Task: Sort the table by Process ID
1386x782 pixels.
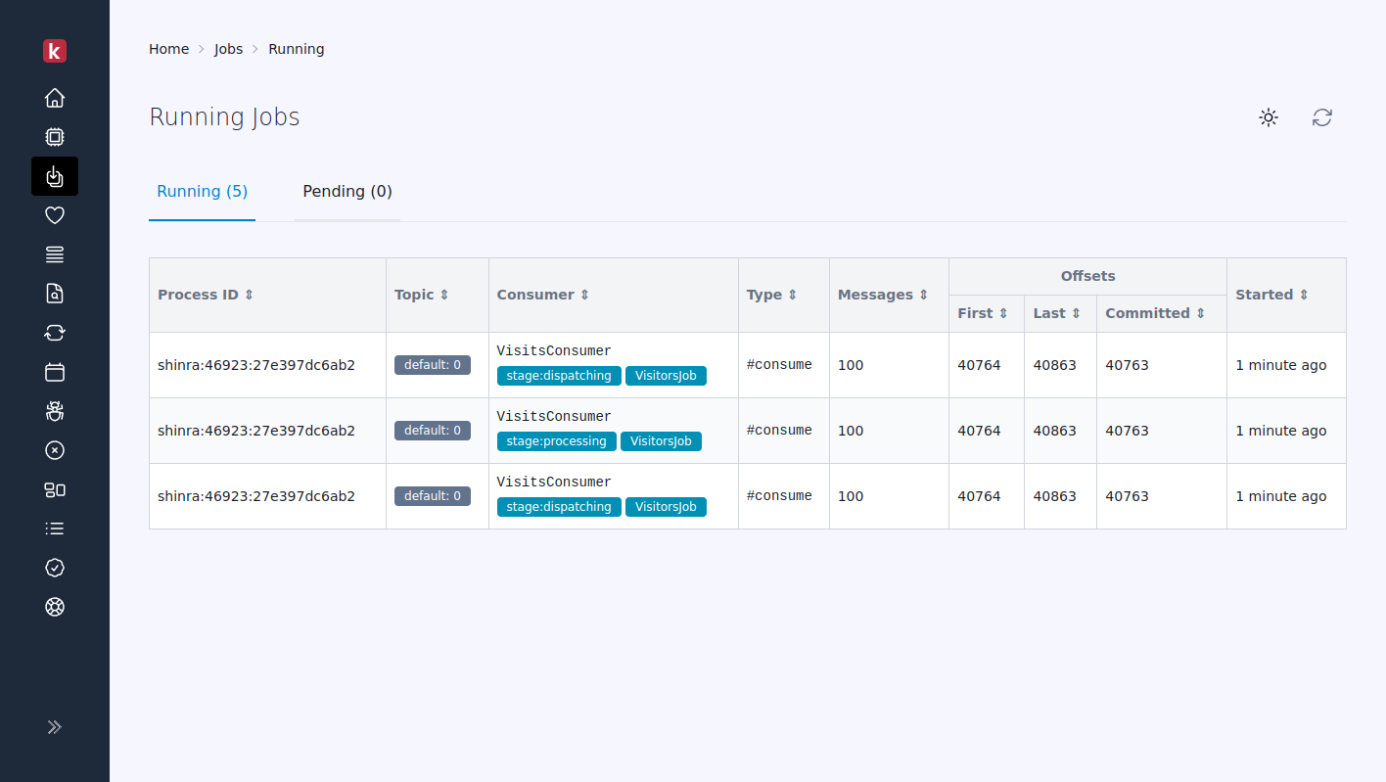Action: (206, 295)
